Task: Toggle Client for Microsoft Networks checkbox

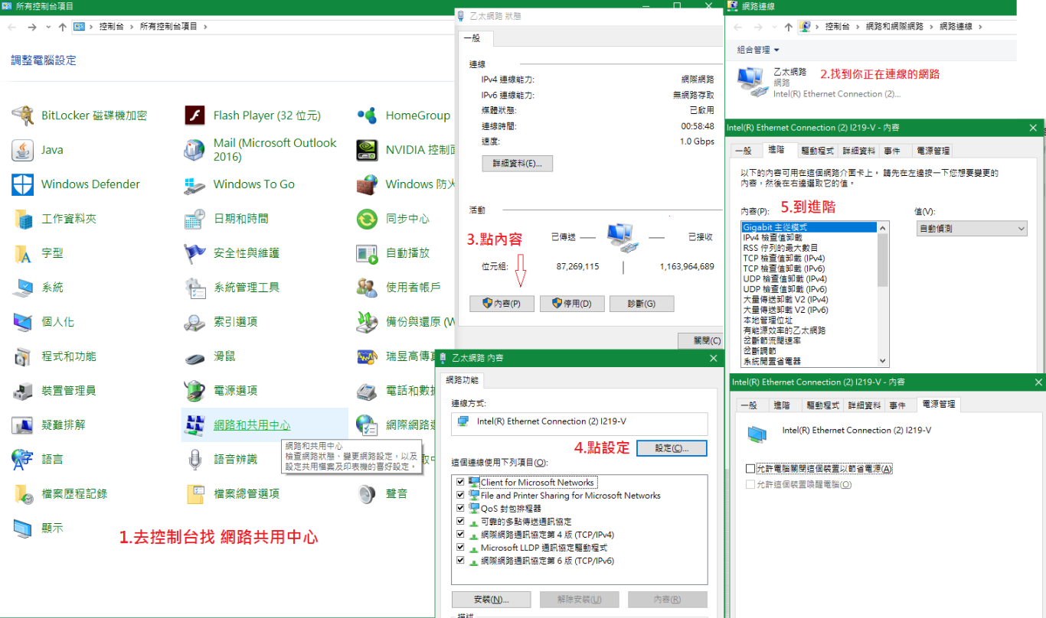Action: click(460, 483)
